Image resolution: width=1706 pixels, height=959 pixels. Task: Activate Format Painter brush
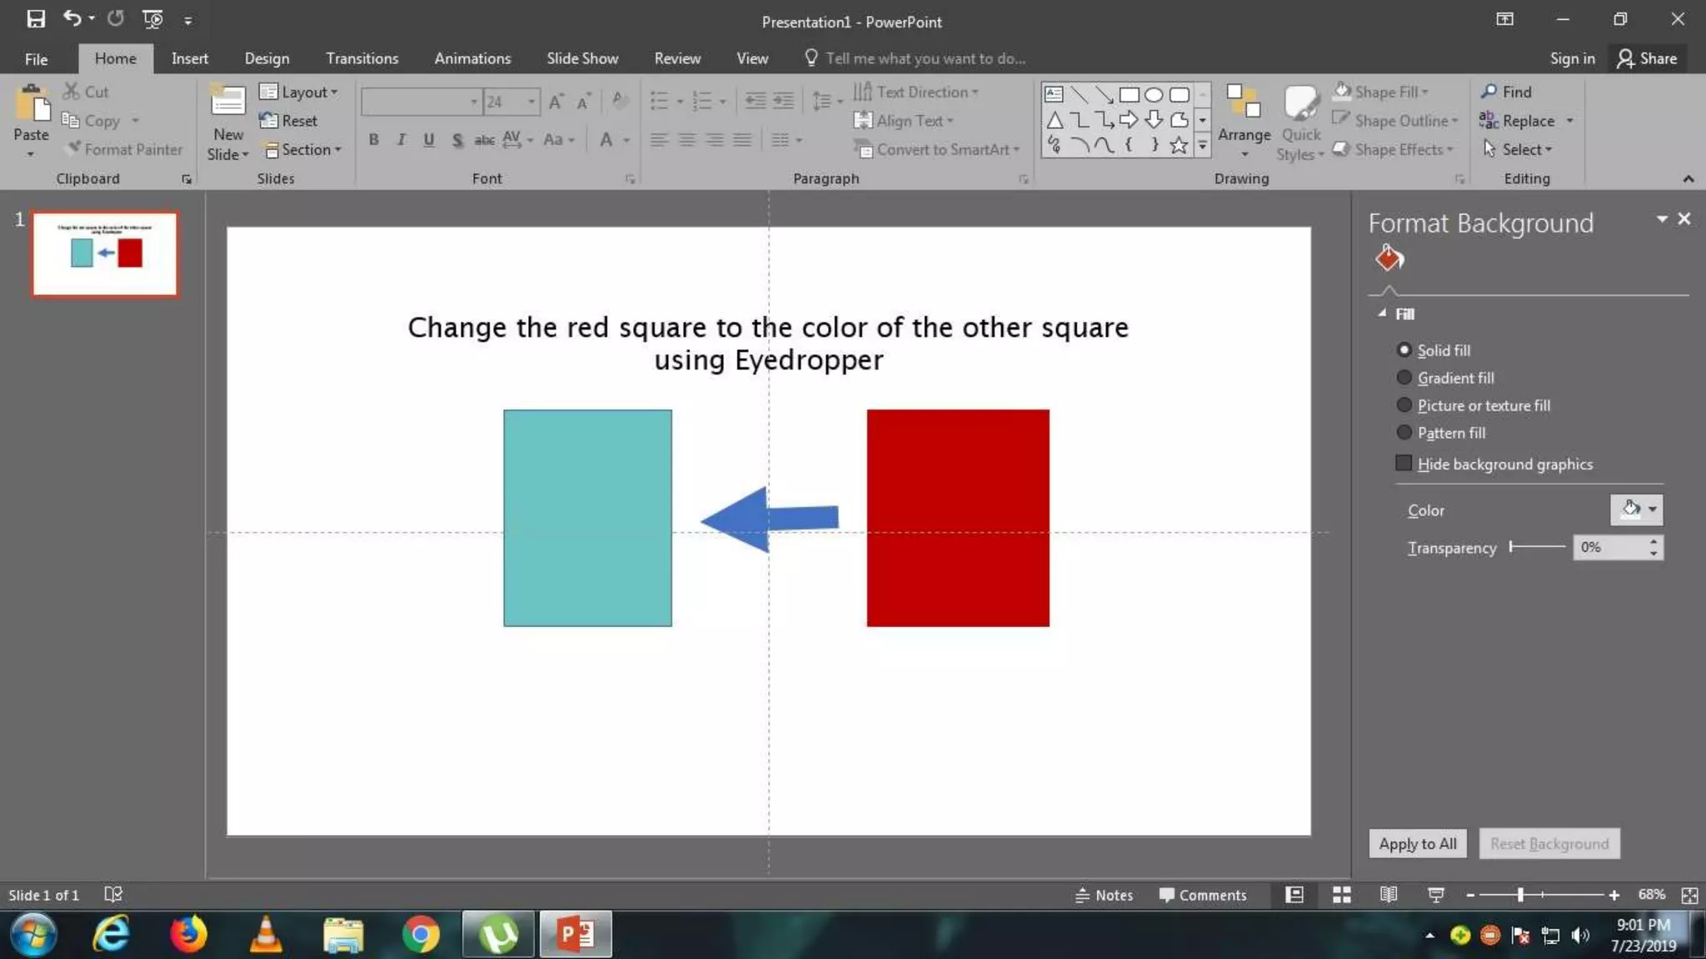[x=125, y=149]
